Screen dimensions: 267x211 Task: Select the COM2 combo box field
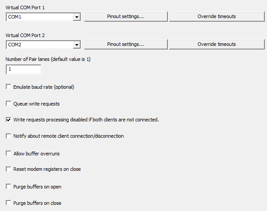43,45
